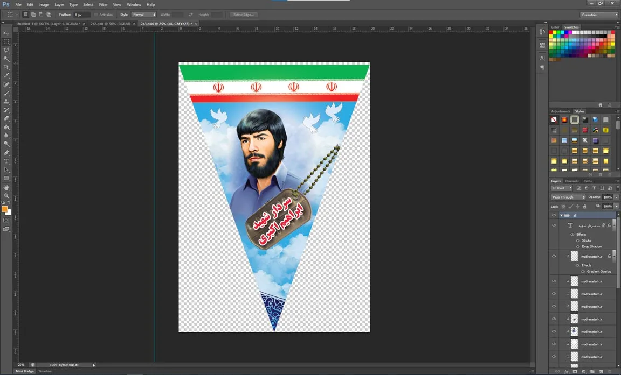Open the Essentials workspace dropdown

(599, 15)
